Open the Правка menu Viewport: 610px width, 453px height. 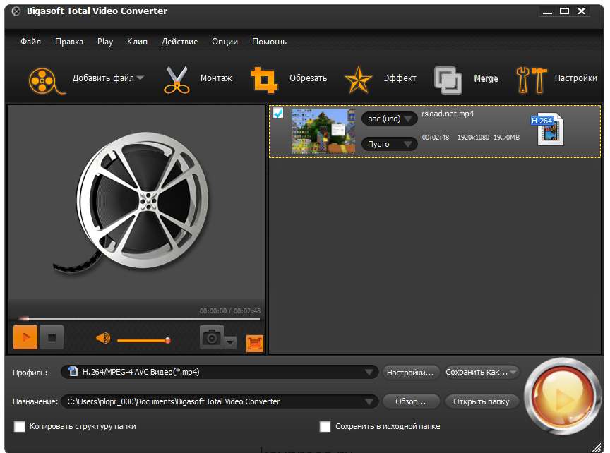[69, 41]
